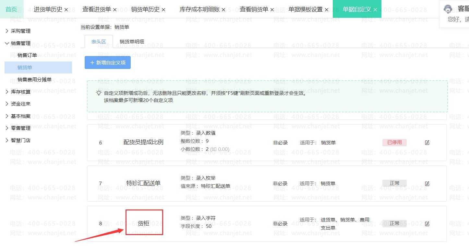Screen dimensions: 469x248
Task: Edit the 配货员提成比例 custom item
Action: point(427,142)
